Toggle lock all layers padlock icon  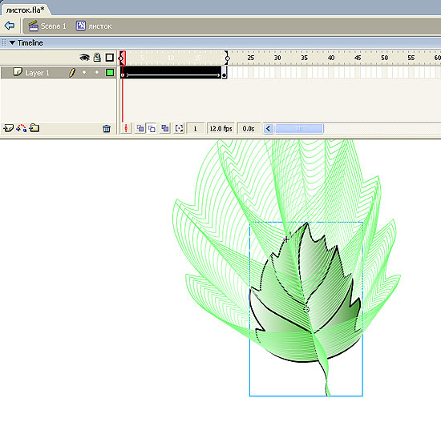tap(97, 58)
